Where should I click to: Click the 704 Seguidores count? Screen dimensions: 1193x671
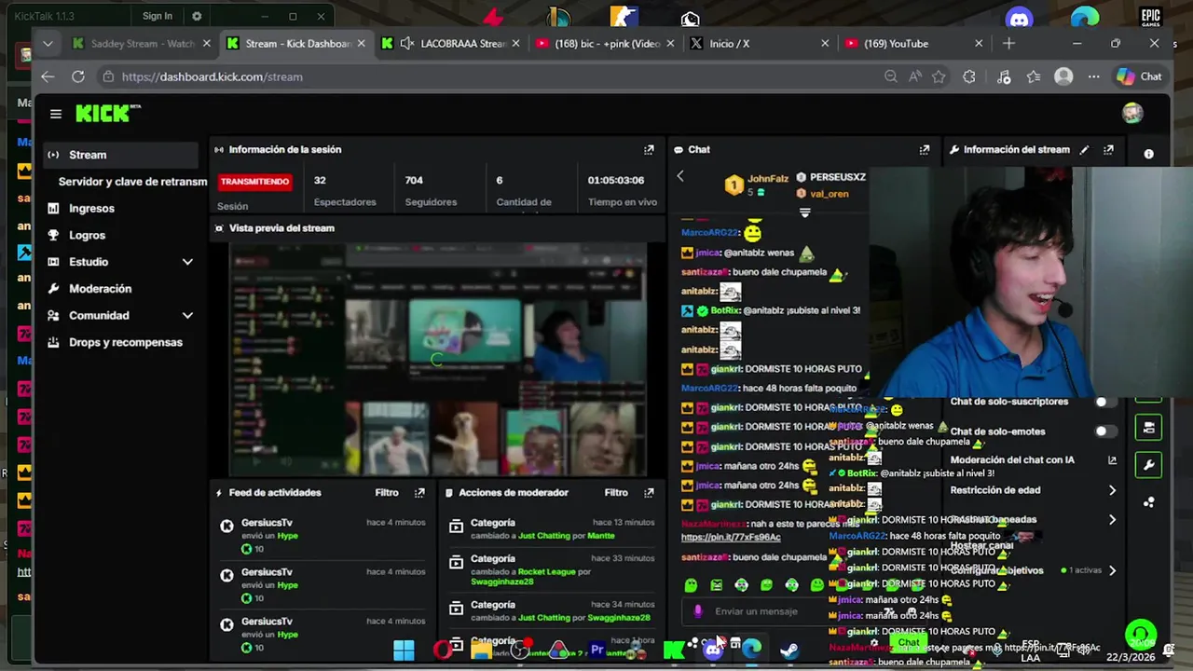414,180
